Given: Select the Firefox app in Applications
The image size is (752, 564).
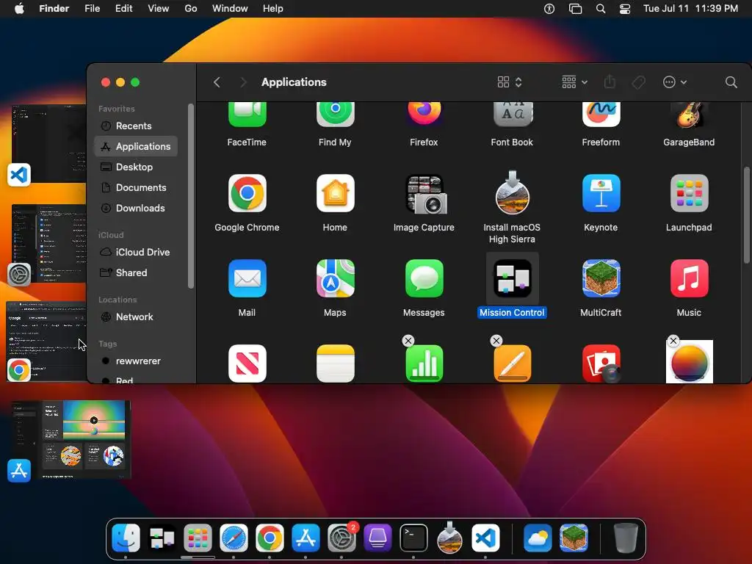Looking at the screenshot, I should tap(424, 114).
